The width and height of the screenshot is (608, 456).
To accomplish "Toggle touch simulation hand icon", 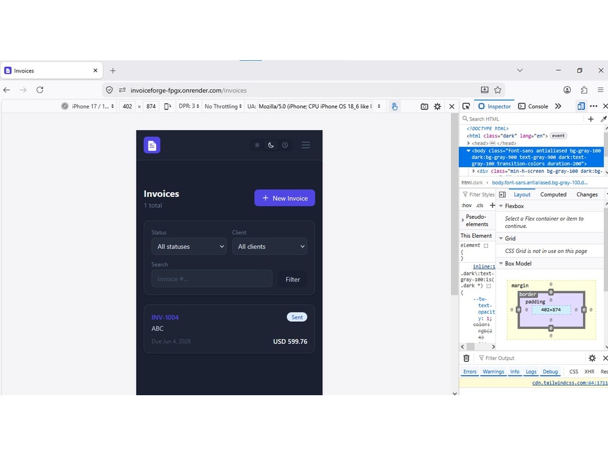I will [x=395, y=106].
